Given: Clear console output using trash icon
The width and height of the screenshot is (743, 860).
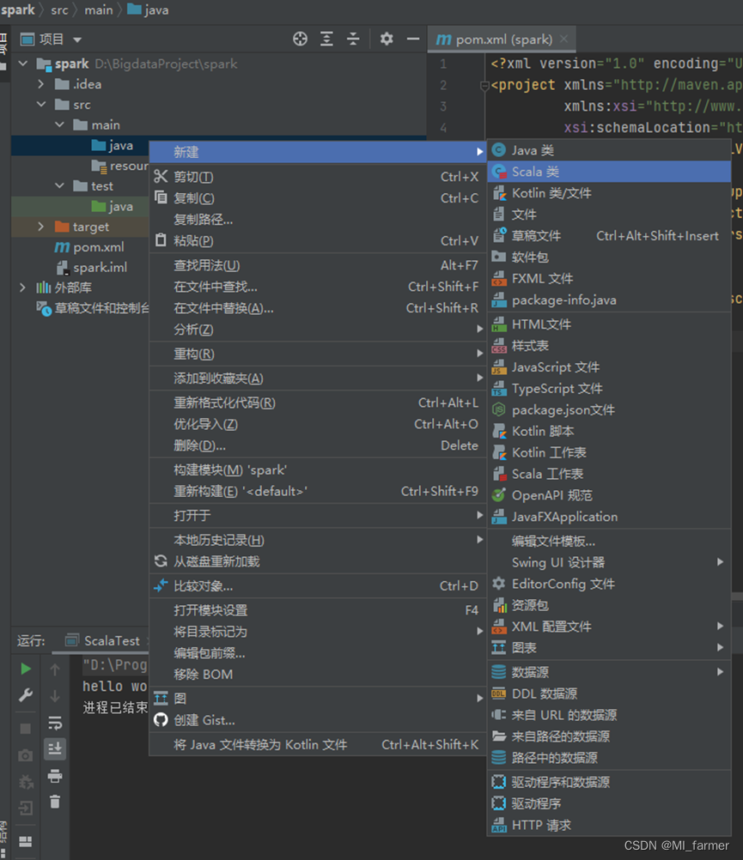Looking at the screenshot, I should [x=54, y=802].
